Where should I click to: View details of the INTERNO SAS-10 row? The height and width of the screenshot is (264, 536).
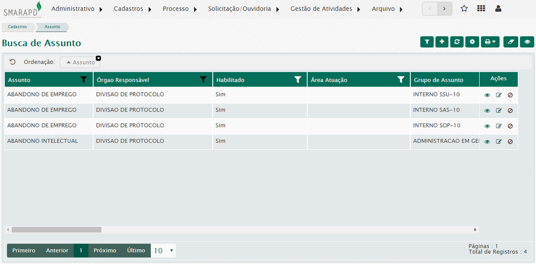pyautogui.click(x=487, y=111)
